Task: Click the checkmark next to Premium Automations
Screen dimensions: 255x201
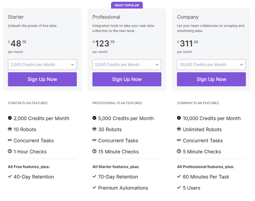Action: (94, 188)
